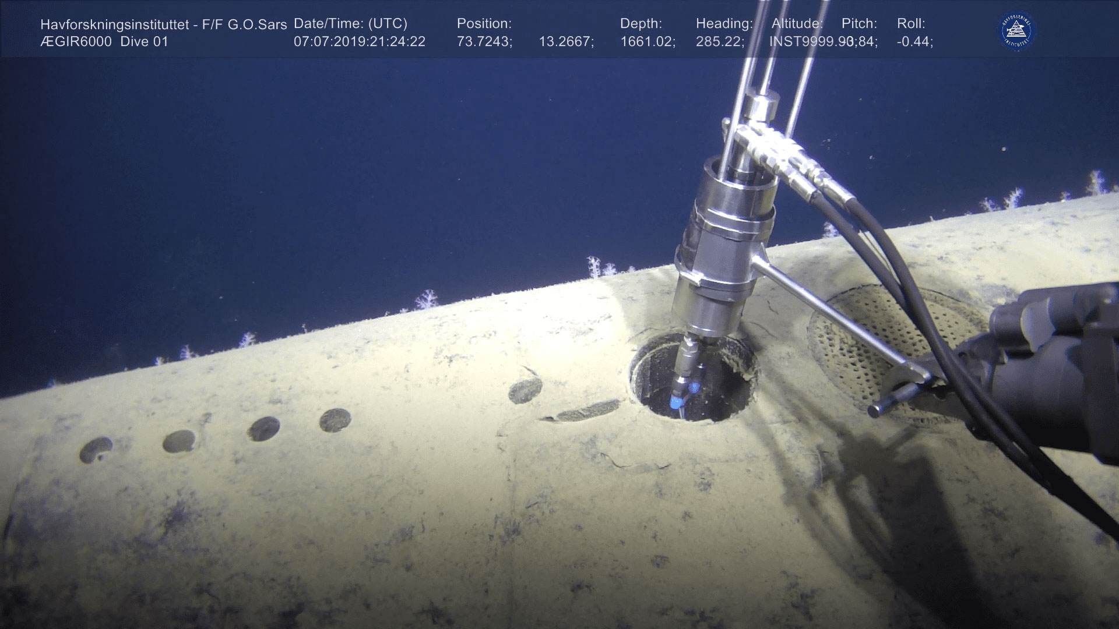
Task: Click the ÆGIR6000 Dive 01 text
Action: (104, 42)
